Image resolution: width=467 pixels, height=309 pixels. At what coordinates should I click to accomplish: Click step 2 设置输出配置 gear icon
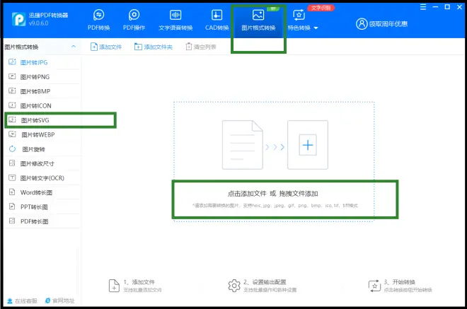tap(234, 286)
